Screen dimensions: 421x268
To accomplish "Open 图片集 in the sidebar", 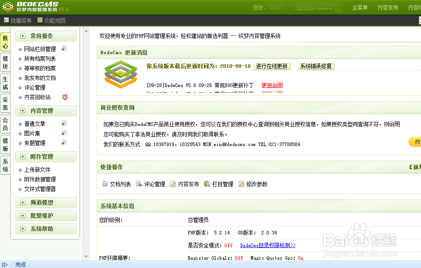I will point(32,133).
